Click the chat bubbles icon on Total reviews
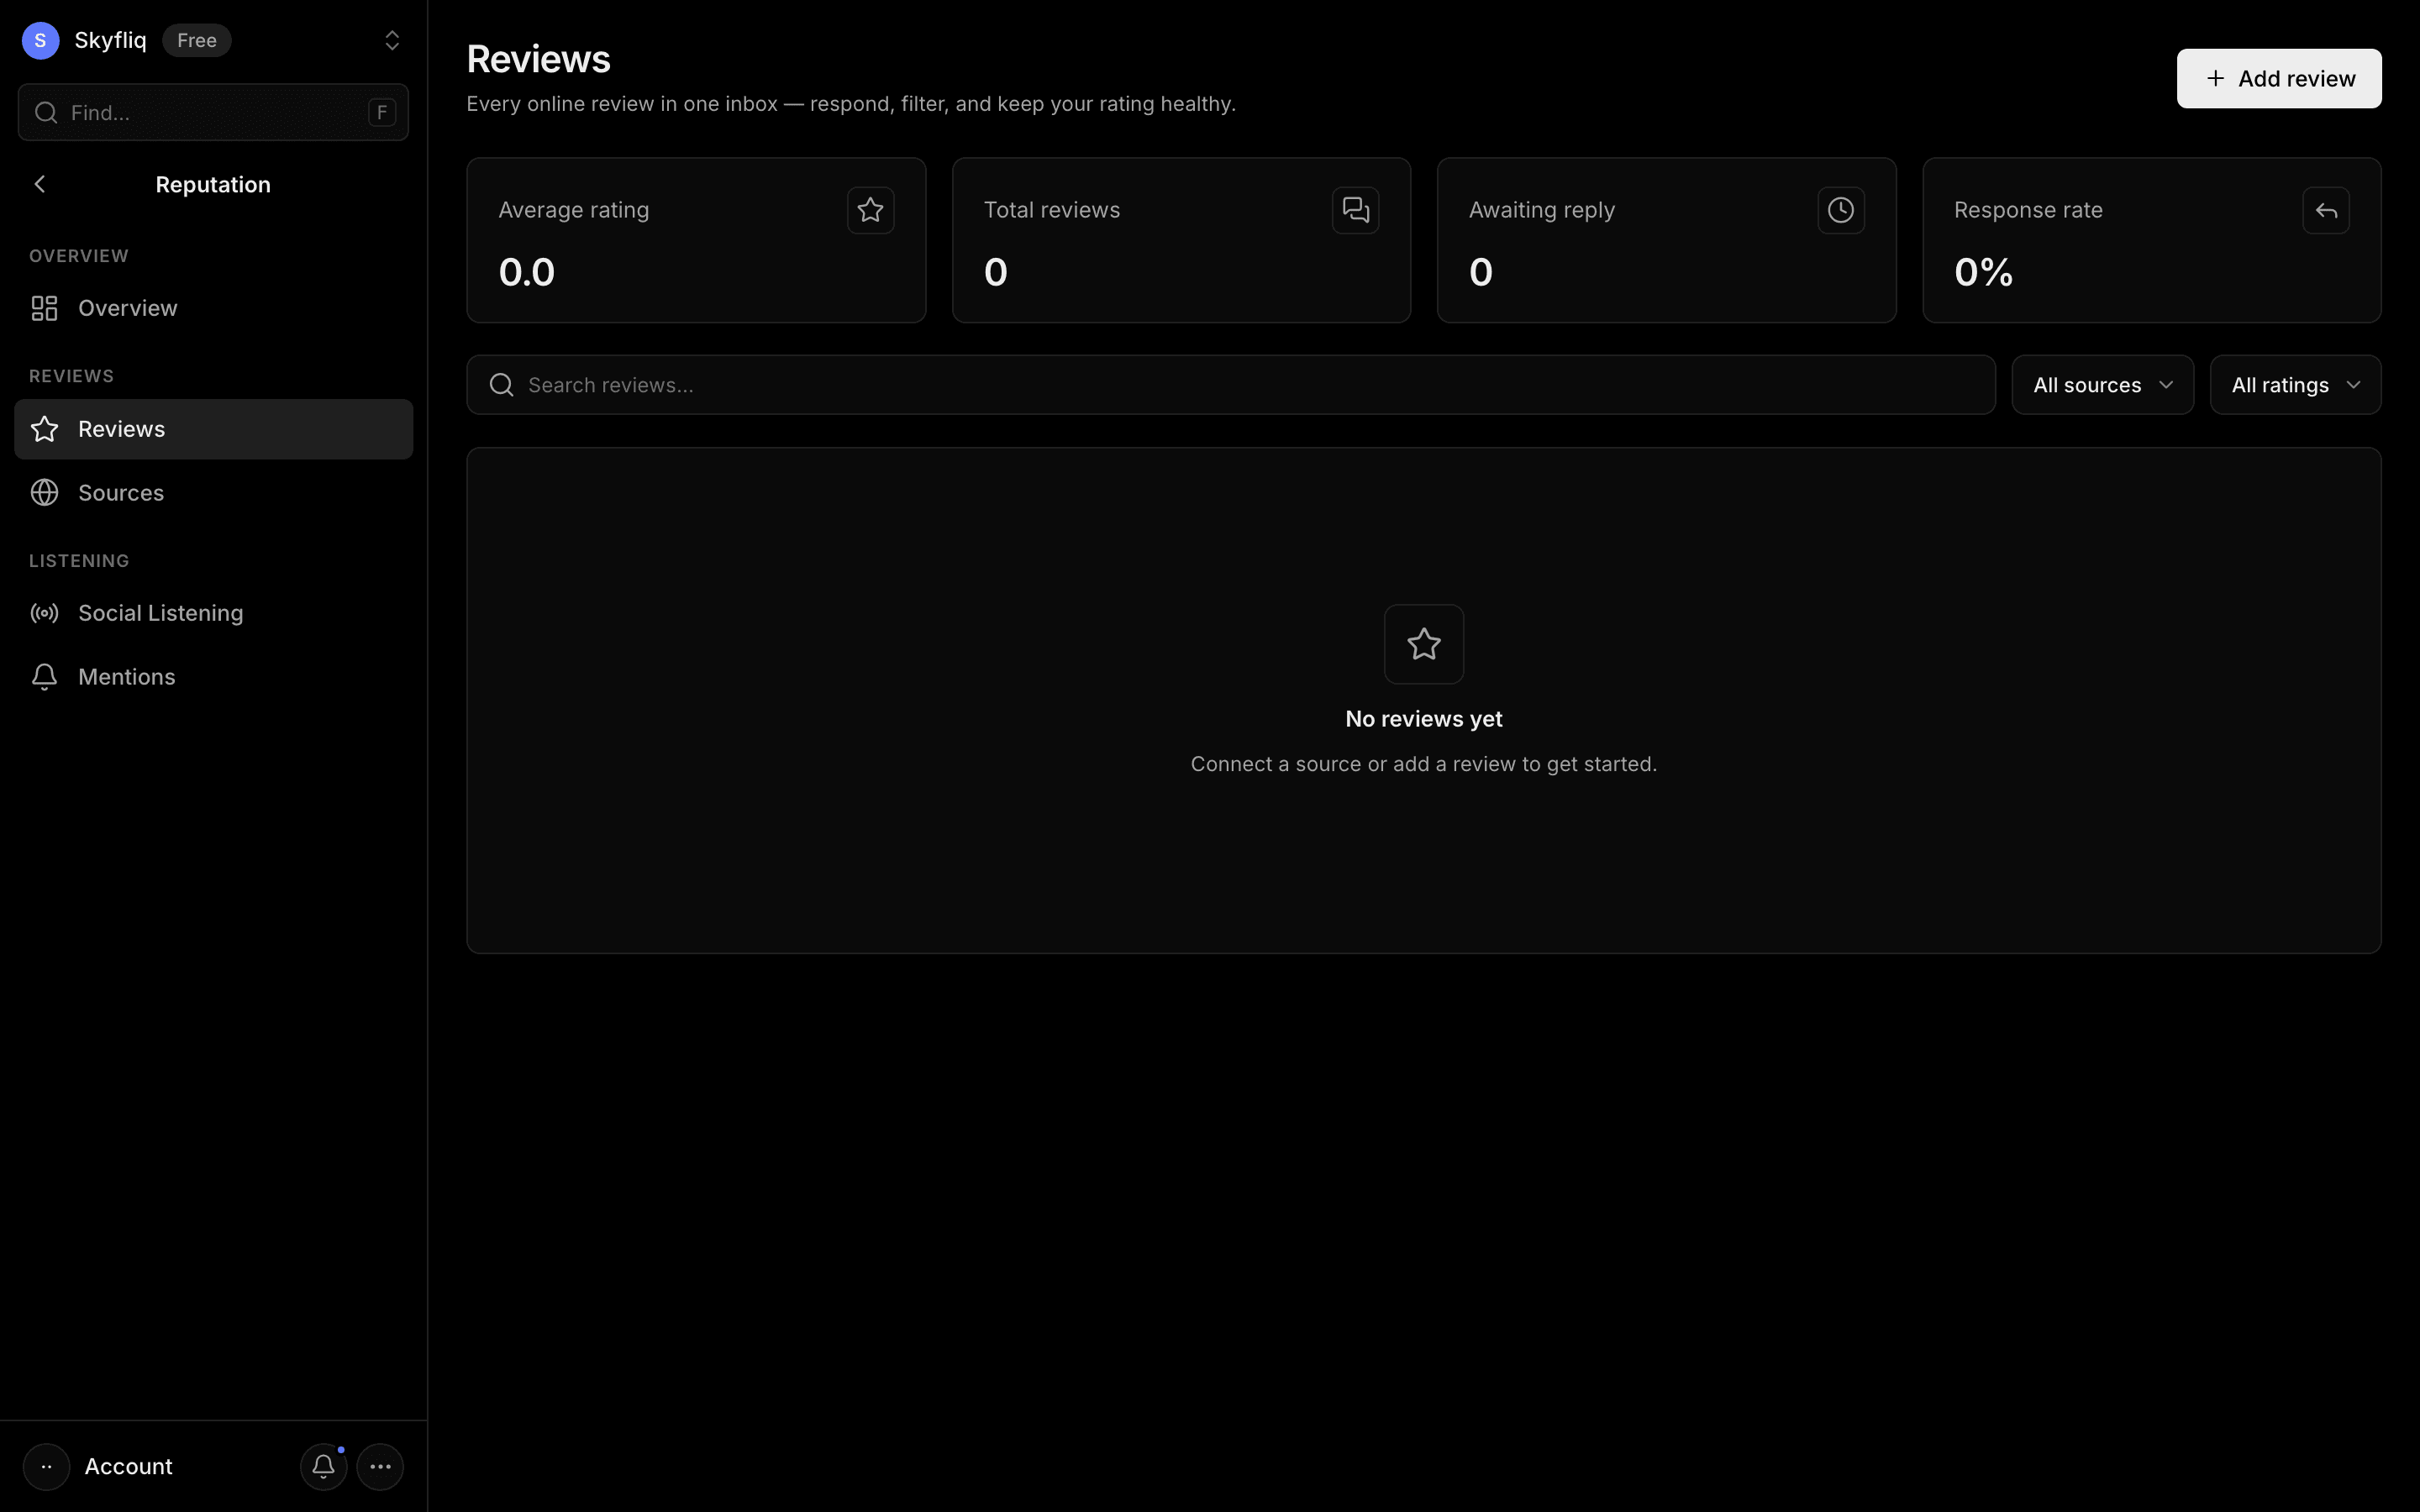The image size is (2420, 1512). point(1355,210)
